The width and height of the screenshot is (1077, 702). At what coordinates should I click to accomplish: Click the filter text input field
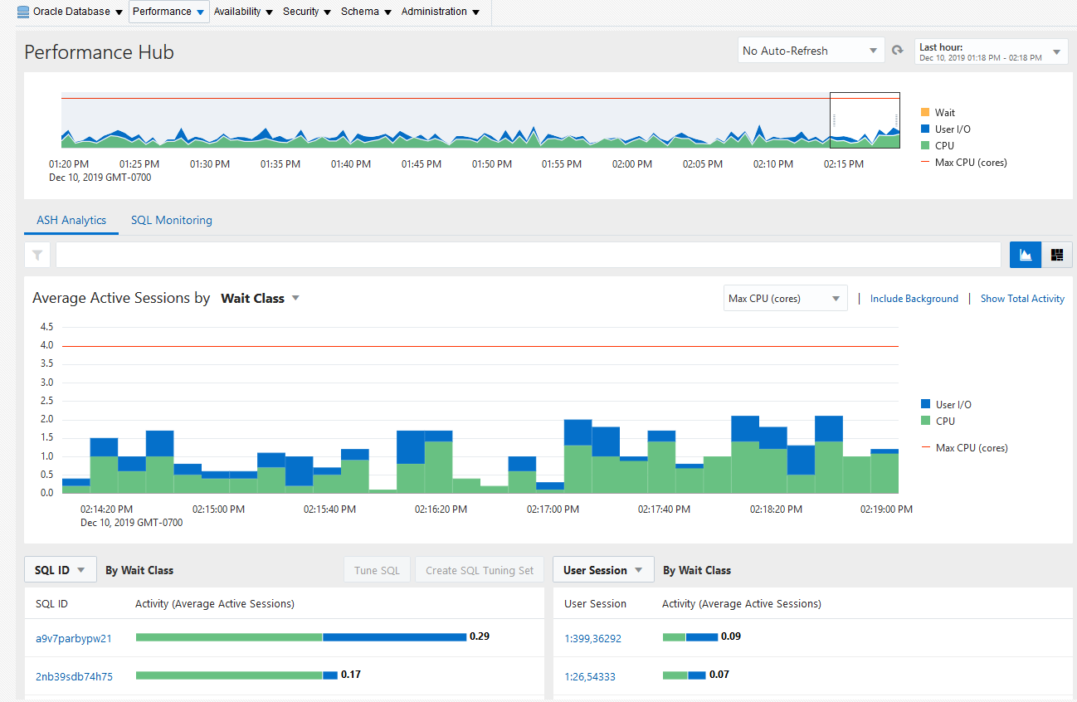[528, 255]
